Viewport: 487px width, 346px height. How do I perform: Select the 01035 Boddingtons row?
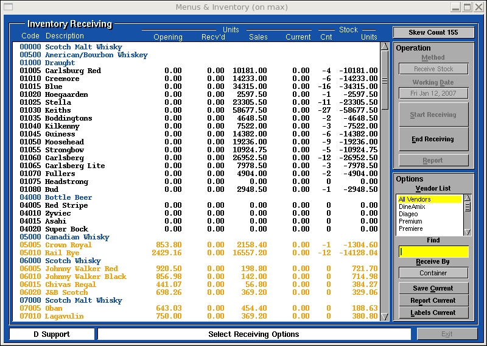tap(196, 118)
